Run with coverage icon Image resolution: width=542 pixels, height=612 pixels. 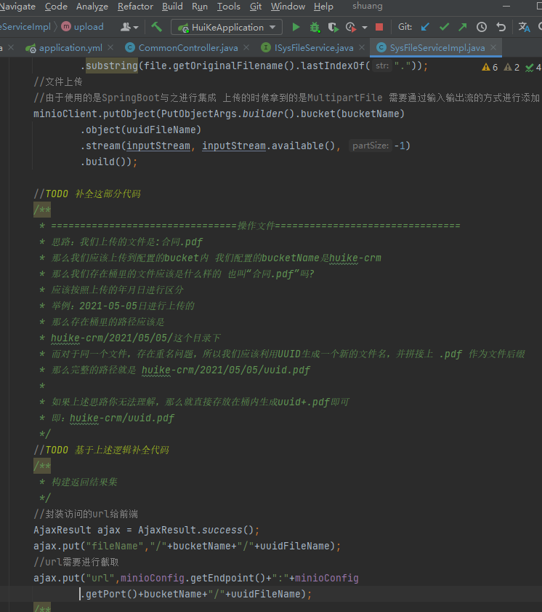[x=333, y=27]
